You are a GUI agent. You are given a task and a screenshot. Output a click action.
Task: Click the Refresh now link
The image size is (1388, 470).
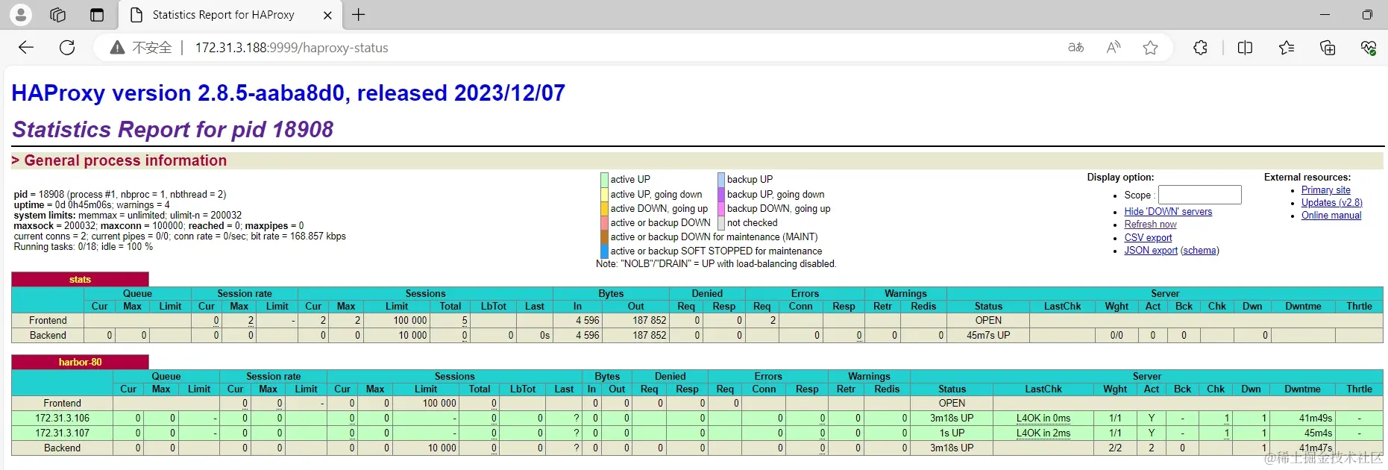[1150, 225]
